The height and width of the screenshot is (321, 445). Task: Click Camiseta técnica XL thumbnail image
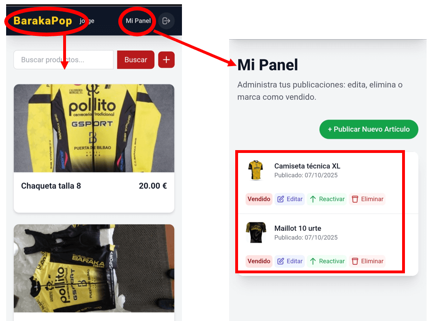(x=255, y=170)
